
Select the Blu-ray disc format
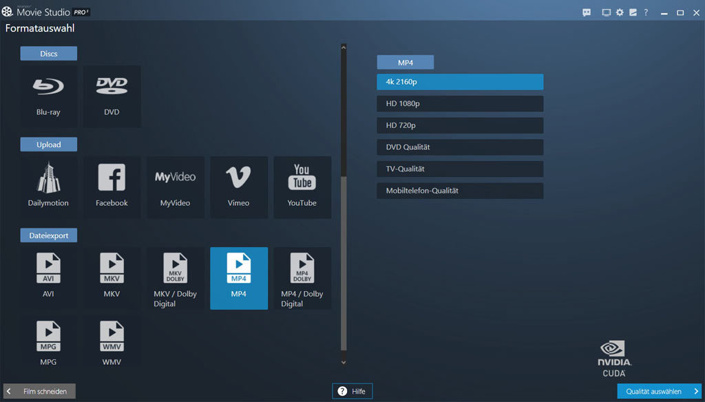(49, 96)
